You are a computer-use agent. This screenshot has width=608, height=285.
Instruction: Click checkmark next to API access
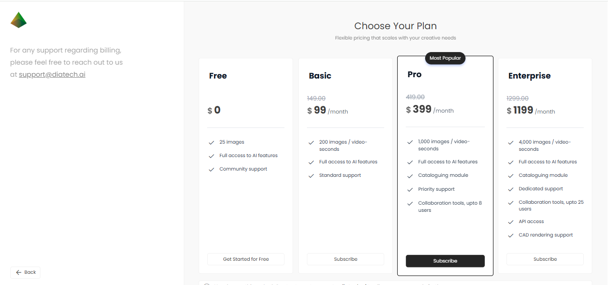(x=510, y=222)
